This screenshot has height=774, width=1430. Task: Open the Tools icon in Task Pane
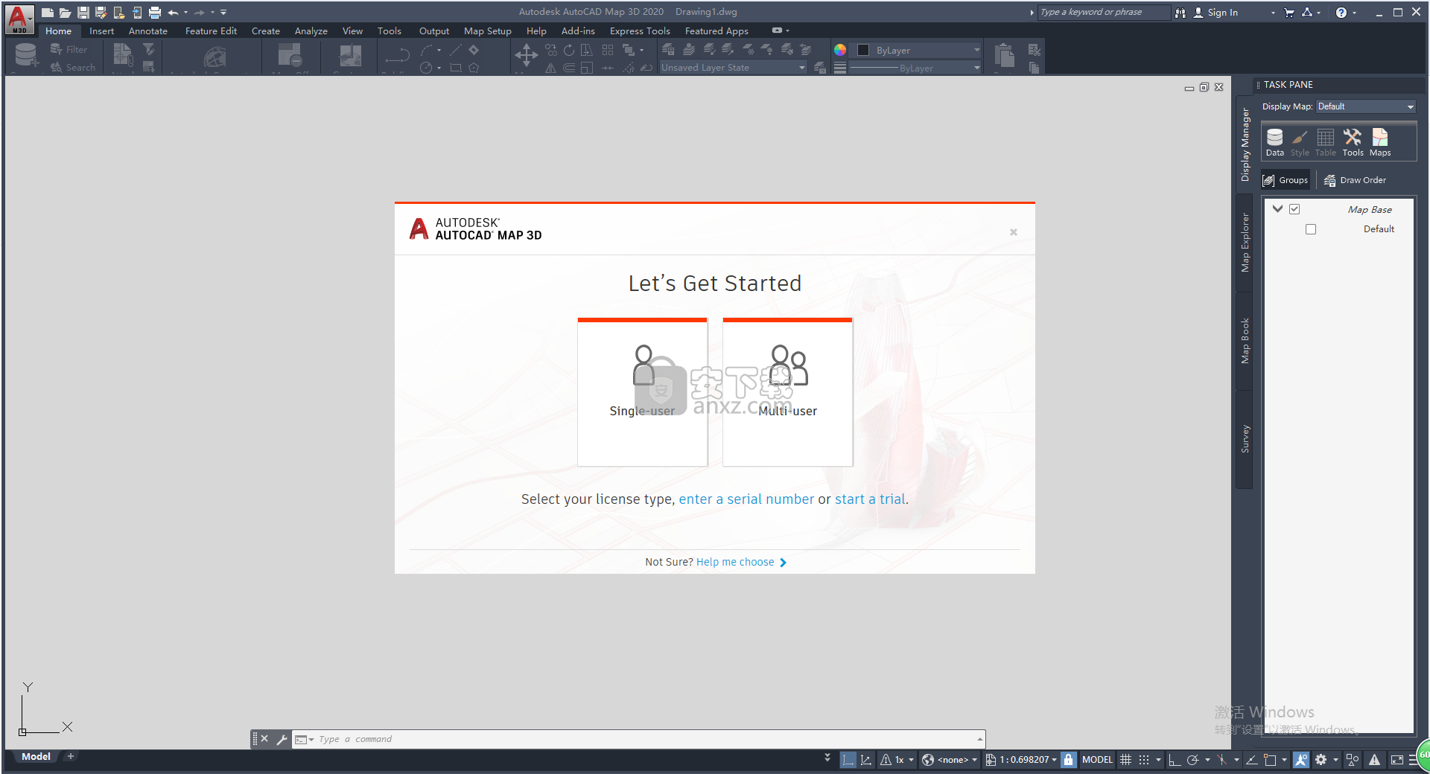tap(1353, 141)
